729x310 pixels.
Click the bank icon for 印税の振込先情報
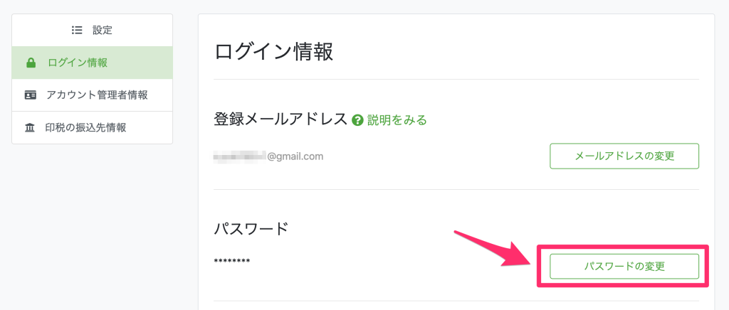click(x=31, y=128)
